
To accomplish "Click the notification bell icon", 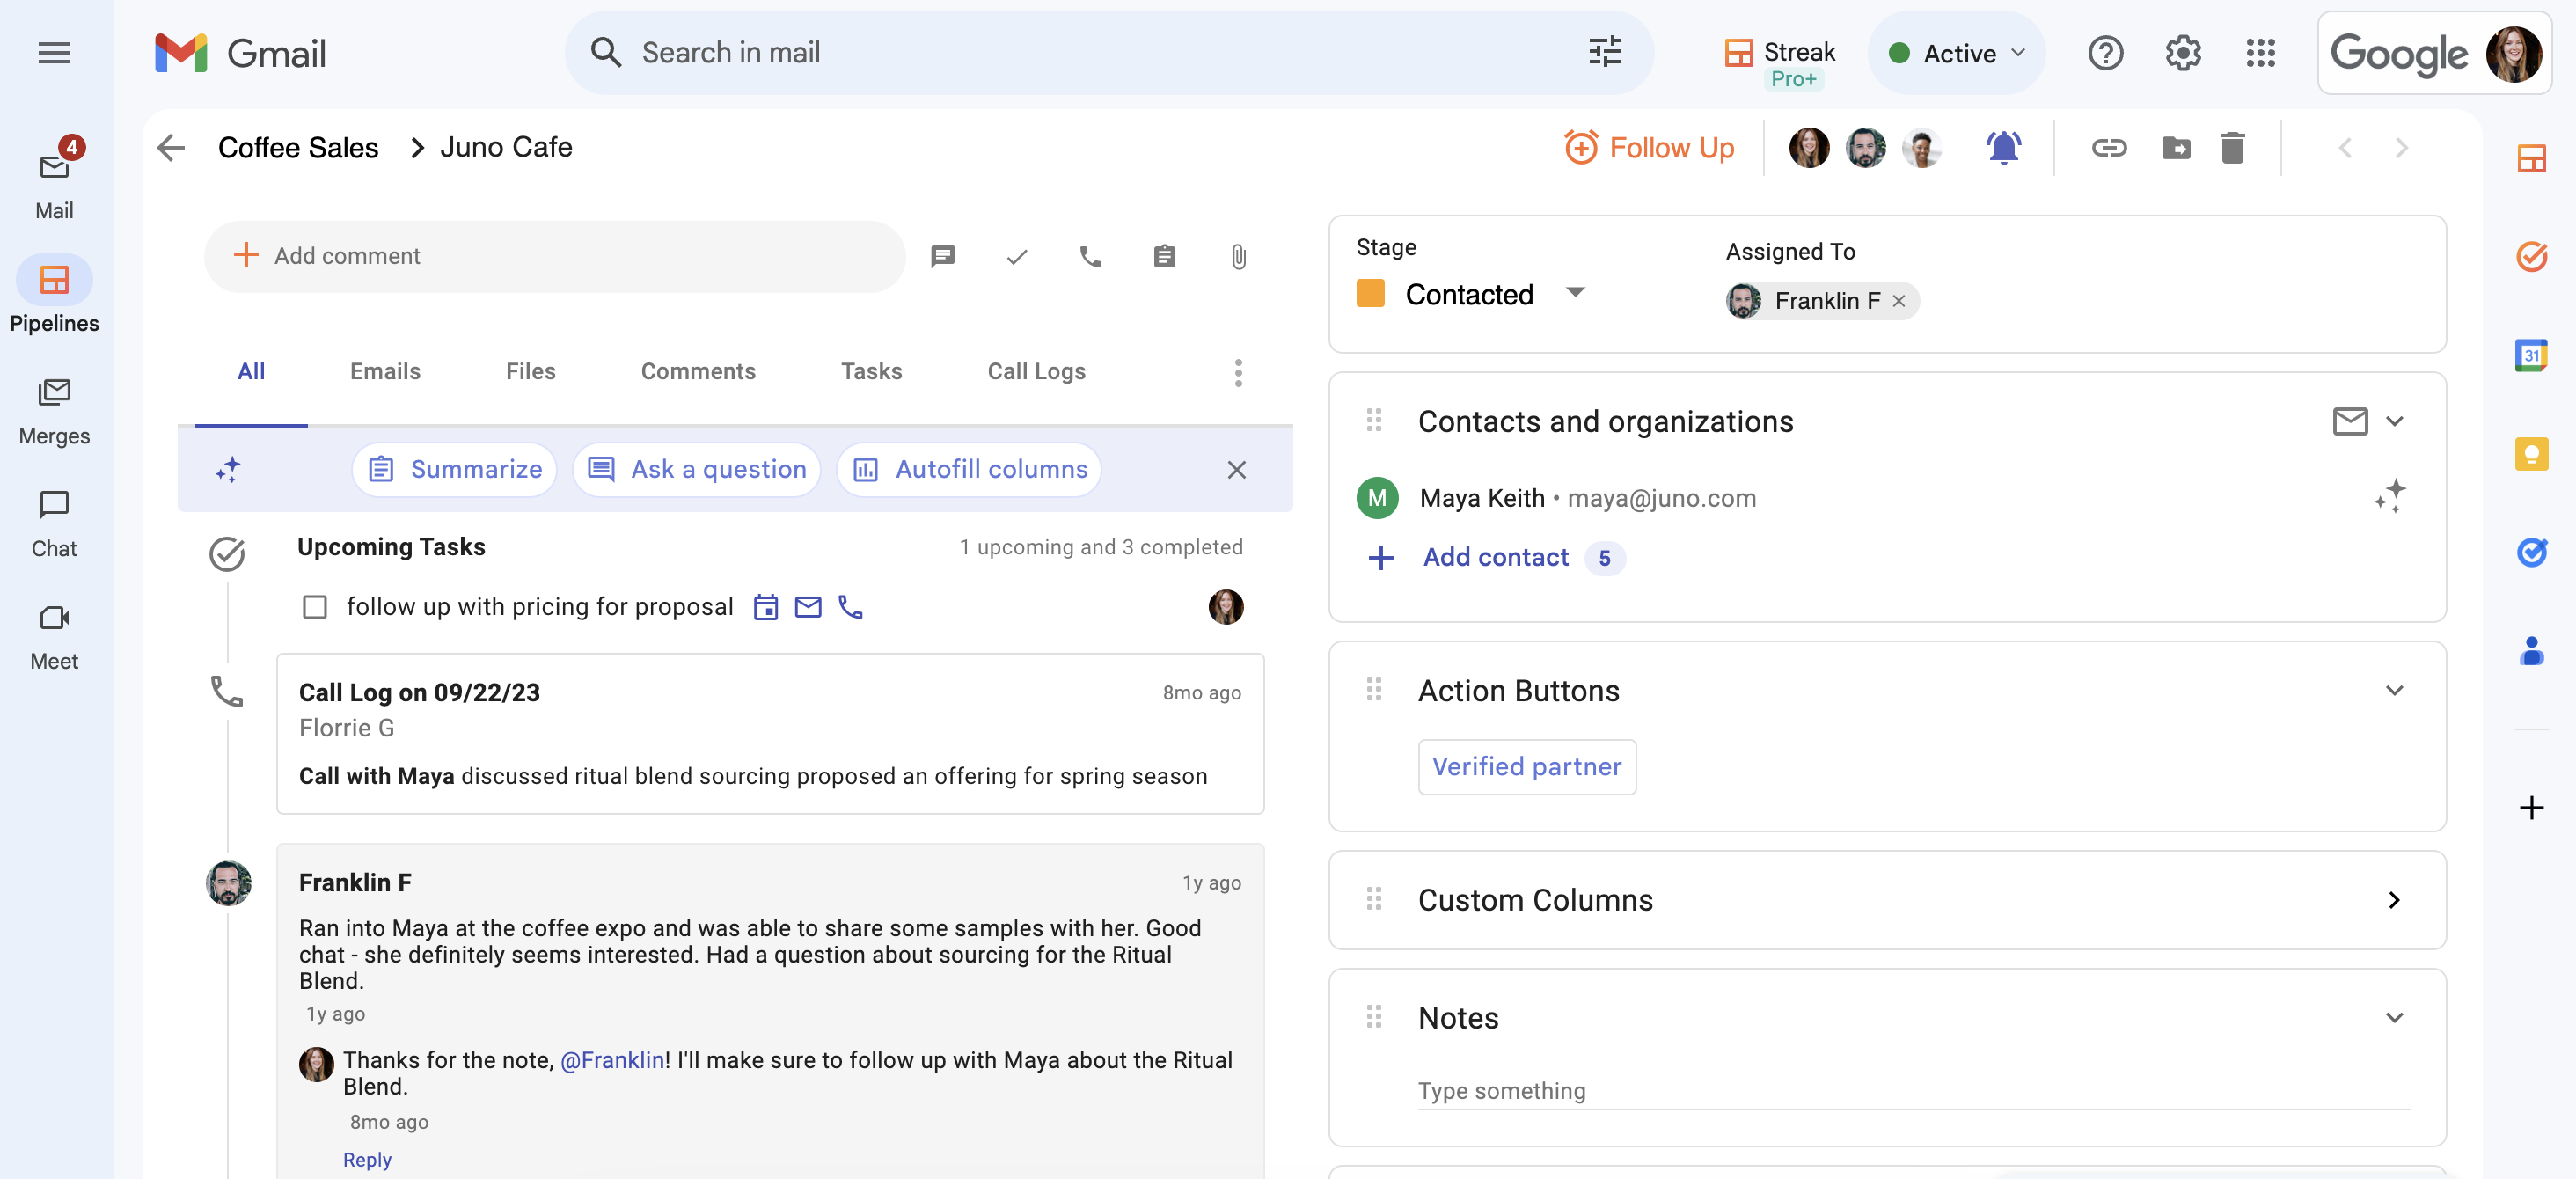I will pos(2003,148).
